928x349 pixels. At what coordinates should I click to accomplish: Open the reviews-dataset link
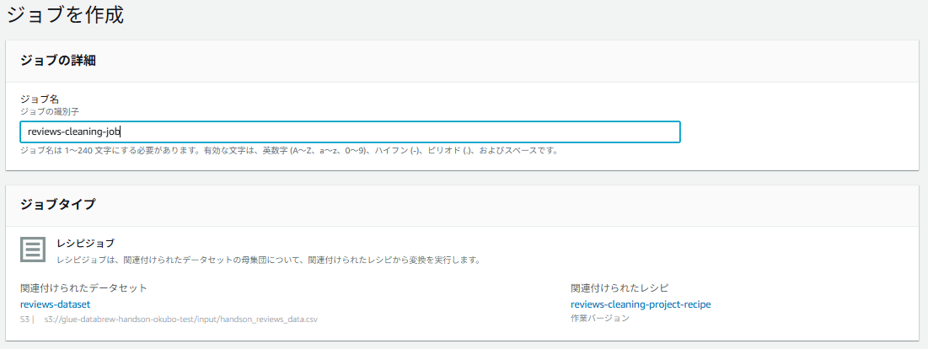[x=55, y=304]
